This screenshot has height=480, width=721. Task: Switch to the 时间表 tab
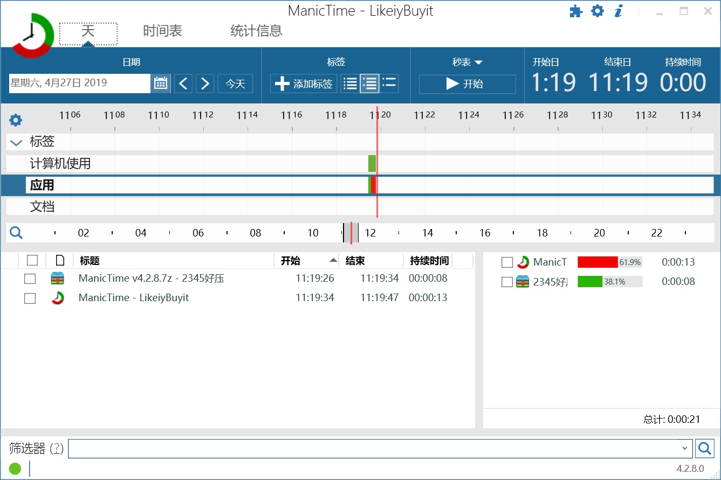[x=162, y=31]
